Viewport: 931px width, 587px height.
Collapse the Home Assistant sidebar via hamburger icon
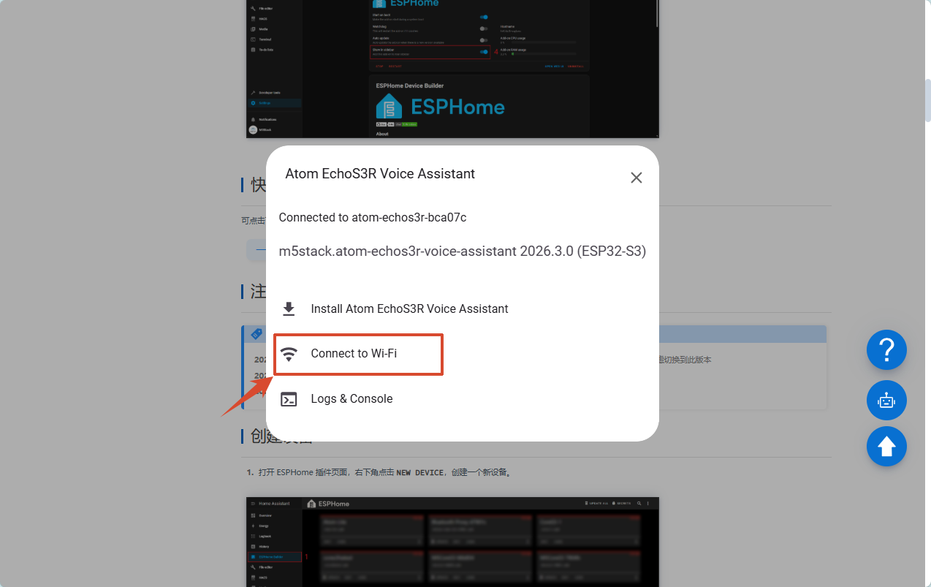click(253, 504)
